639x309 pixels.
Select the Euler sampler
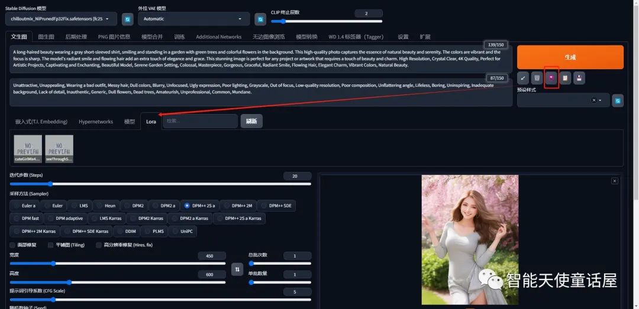pyautogui.click(x=54, y=206)
